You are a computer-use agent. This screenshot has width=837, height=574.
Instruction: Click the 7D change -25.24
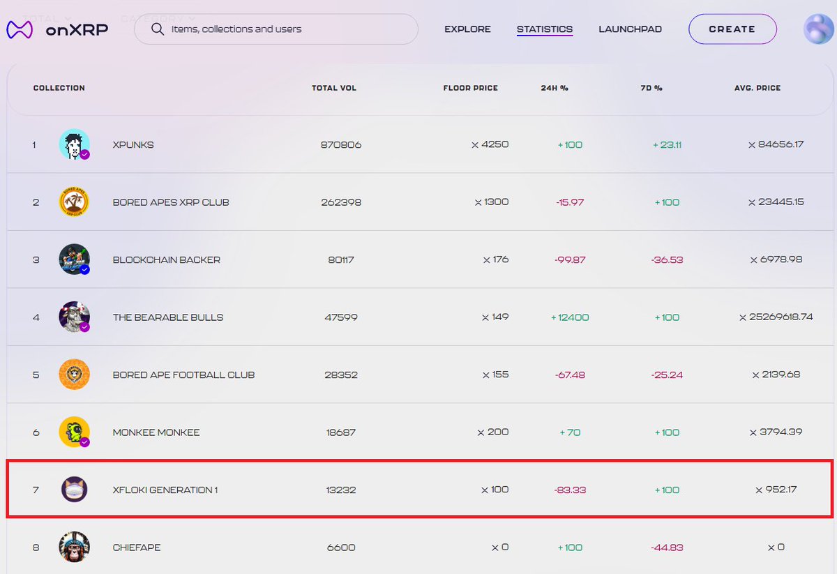coord(667,375)
